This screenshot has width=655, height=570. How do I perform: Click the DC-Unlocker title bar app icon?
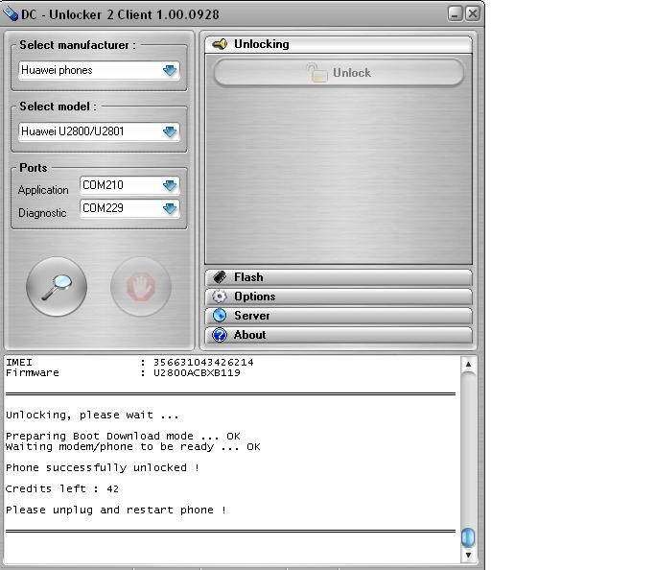11,14
